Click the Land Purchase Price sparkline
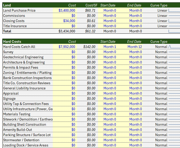The height and width of the screenshot is (148, 180). pos(174,10)
